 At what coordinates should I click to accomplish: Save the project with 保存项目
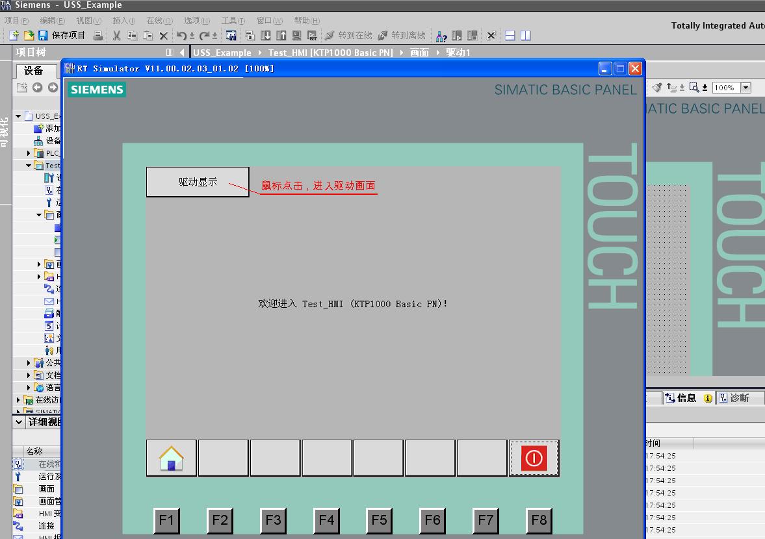pos(62,35)
